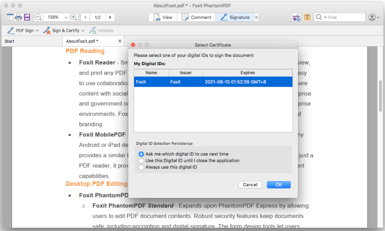Open the zoom percentage dropdown
This screenshot has width=385, height=231.
(66, 17)
